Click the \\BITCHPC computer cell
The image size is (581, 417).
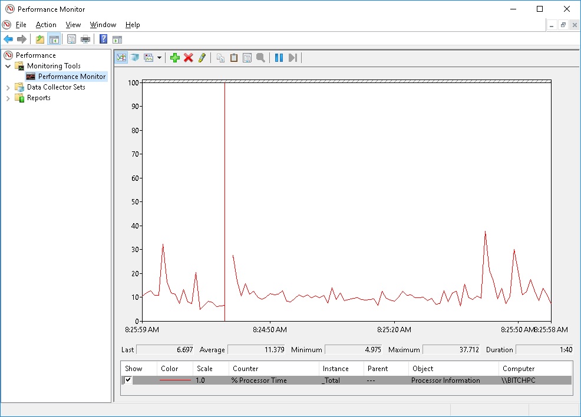pos(518,380)
